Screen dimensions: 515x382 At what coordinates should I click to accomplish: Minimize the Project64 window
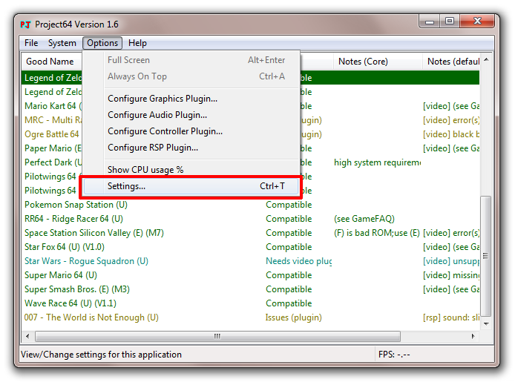tap(430, 22)
